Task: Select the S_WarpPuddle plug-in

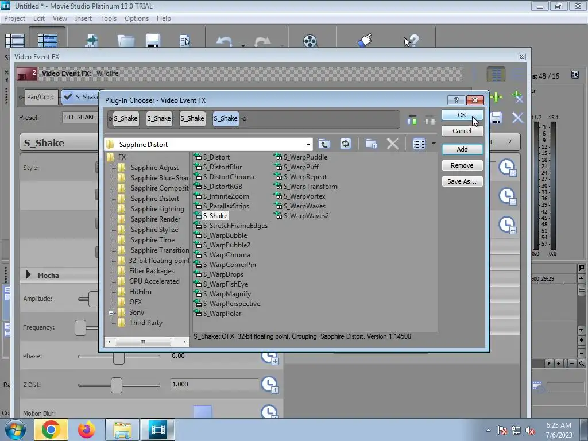Action: [x=305, y=157]
